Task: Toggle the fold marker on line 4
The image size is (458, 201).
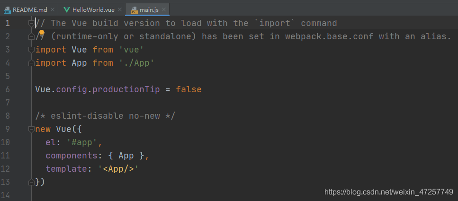Action: coord(31,63)
